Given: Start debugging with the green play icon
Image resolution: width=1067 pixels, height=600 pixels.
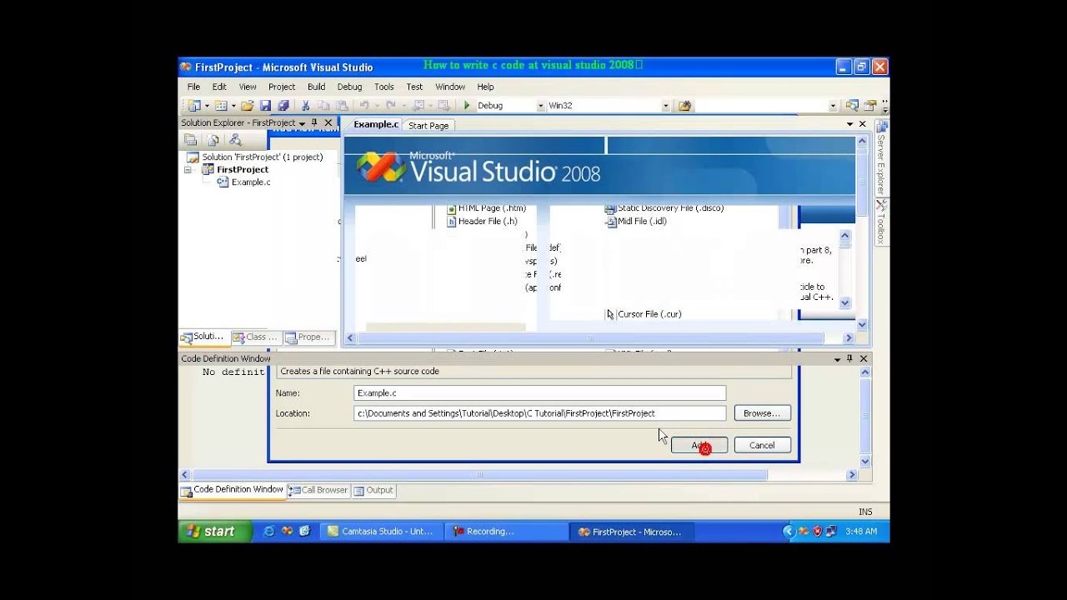Looking at the screenshot, I should tap(467, 106).
